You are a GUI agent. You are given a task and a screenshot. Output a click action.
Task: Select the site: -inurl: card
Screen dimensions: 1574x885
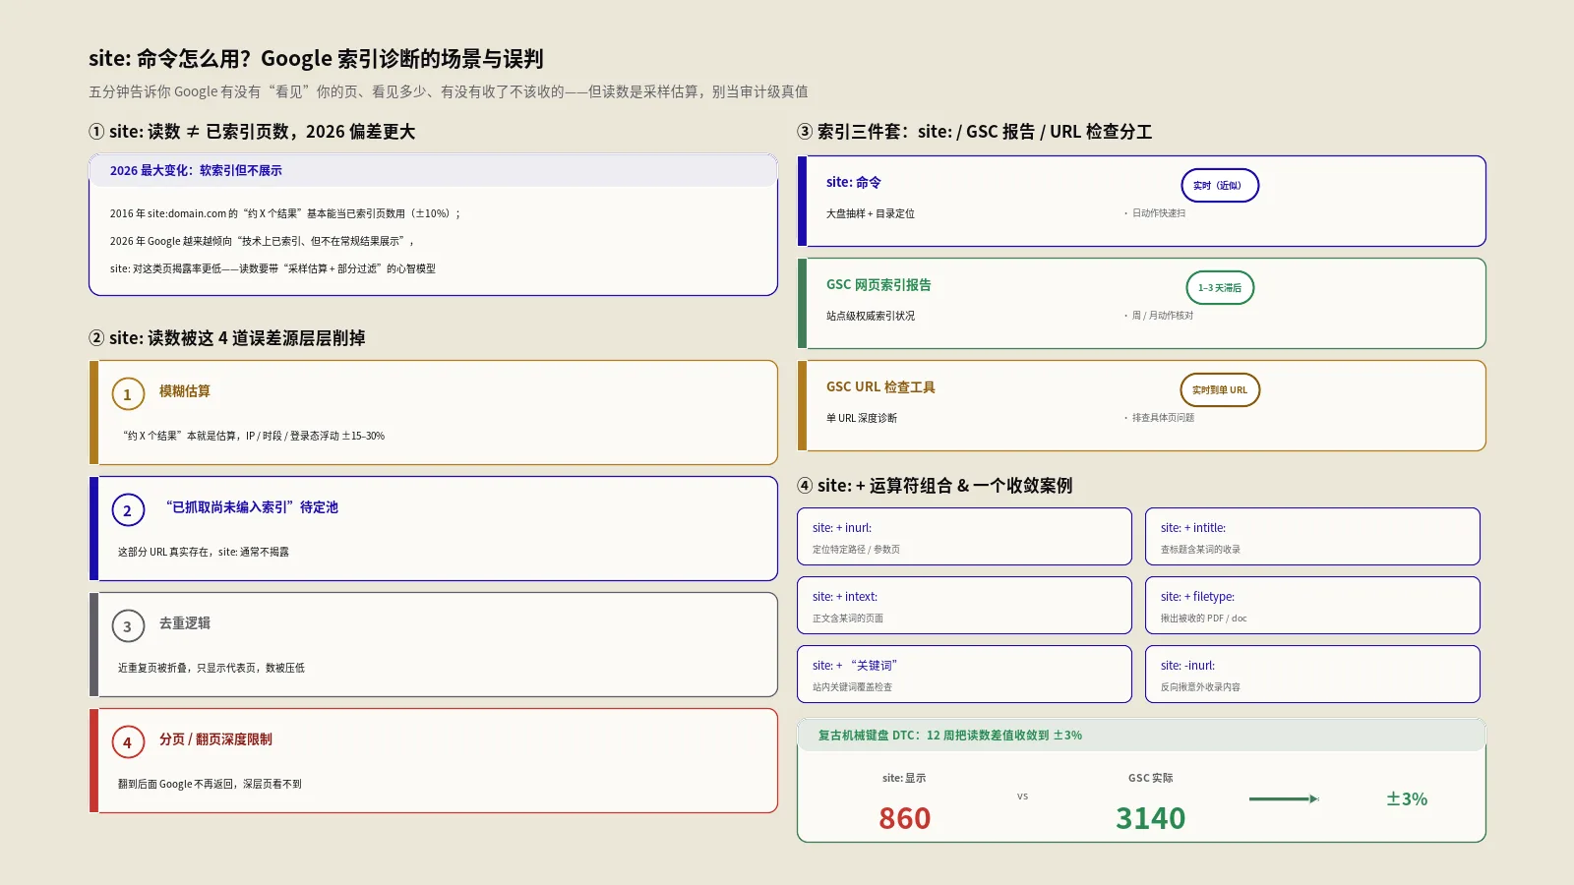point(1312,674)
